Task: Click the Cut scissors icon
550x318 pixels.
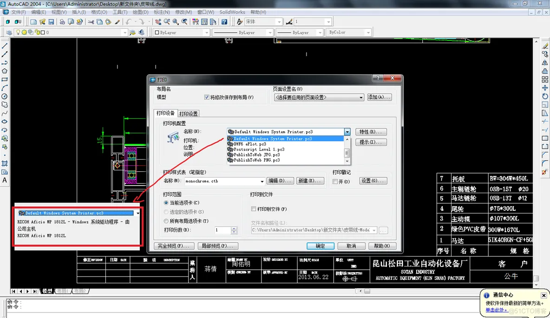Action: (x=91, y=22)
